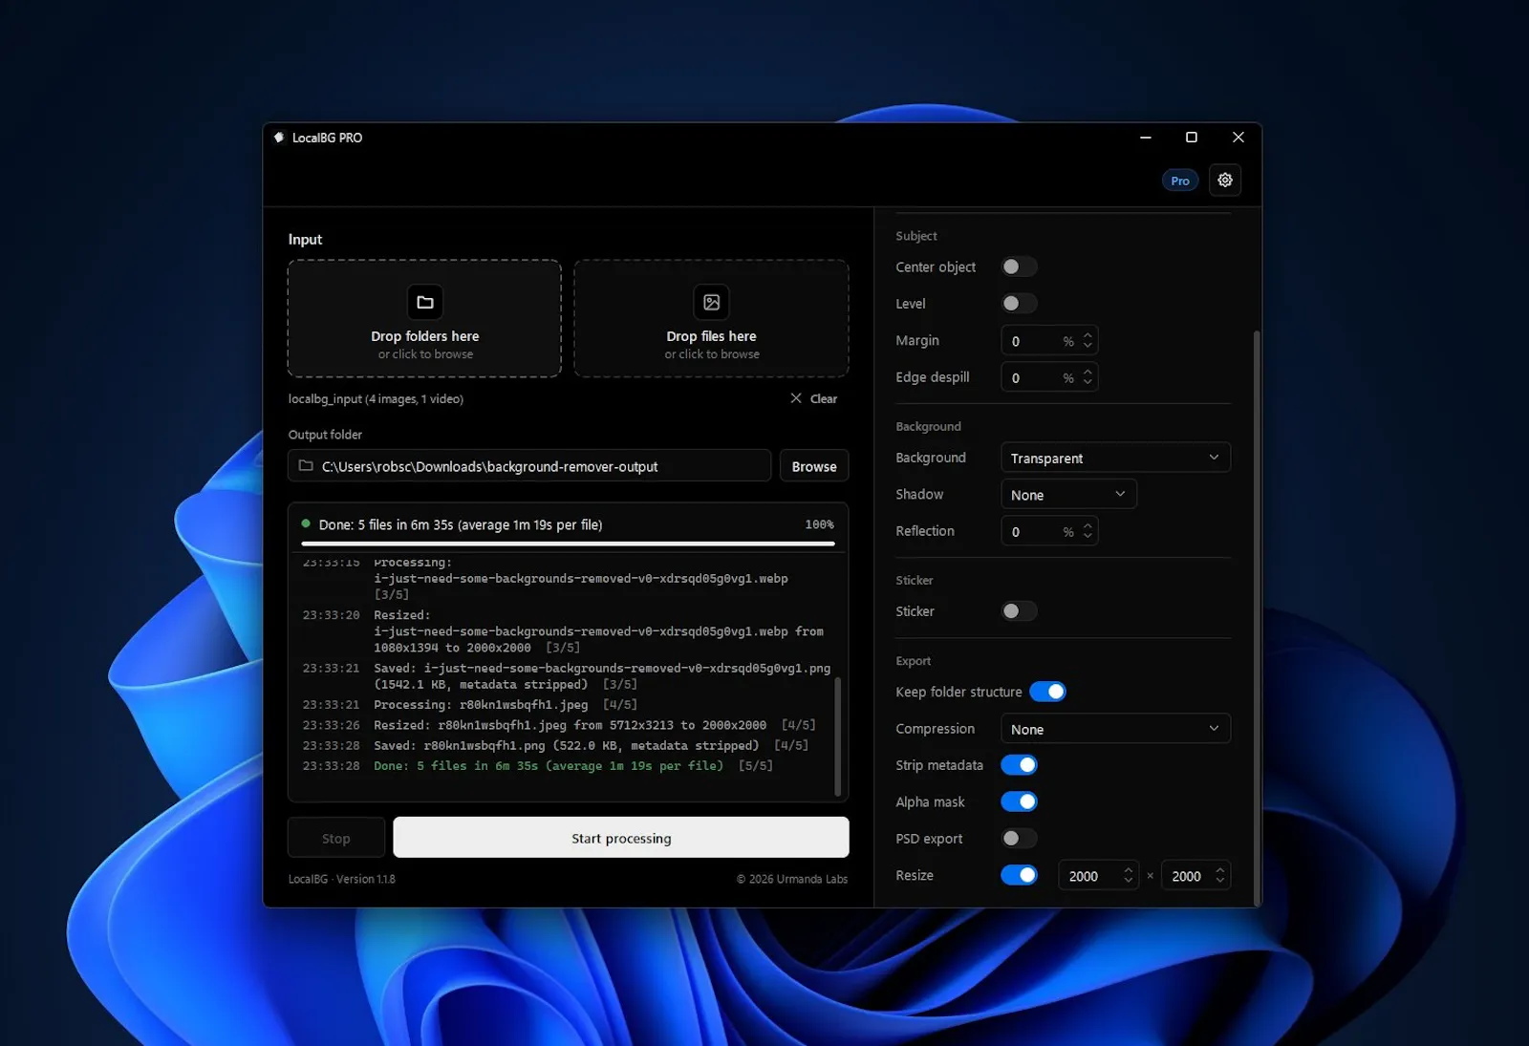Click '© 2026 Urmanda Labs' footer text
This screenshot has width=1529, height=1046.
pyautogui.click(x=791, y=879)
